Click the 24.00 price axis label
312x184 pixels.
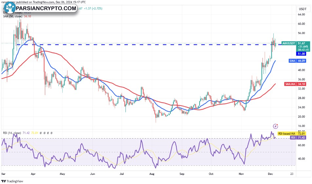301,108
